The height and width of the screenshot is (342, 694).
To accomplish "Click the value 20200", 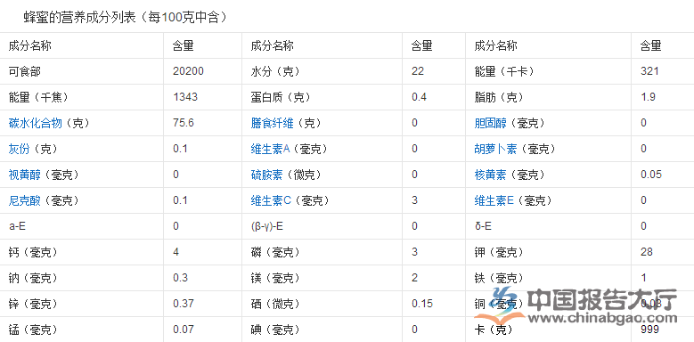I will 189,71.
